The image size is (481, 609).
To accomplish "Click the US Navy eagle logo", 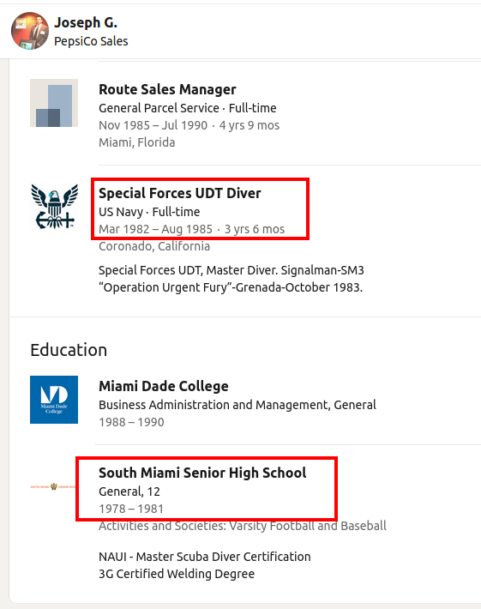I will (x=54, y=206).
